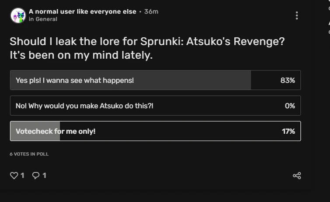
Task: Open "A normal user like everyone else" profile
Action: (83, 11)
